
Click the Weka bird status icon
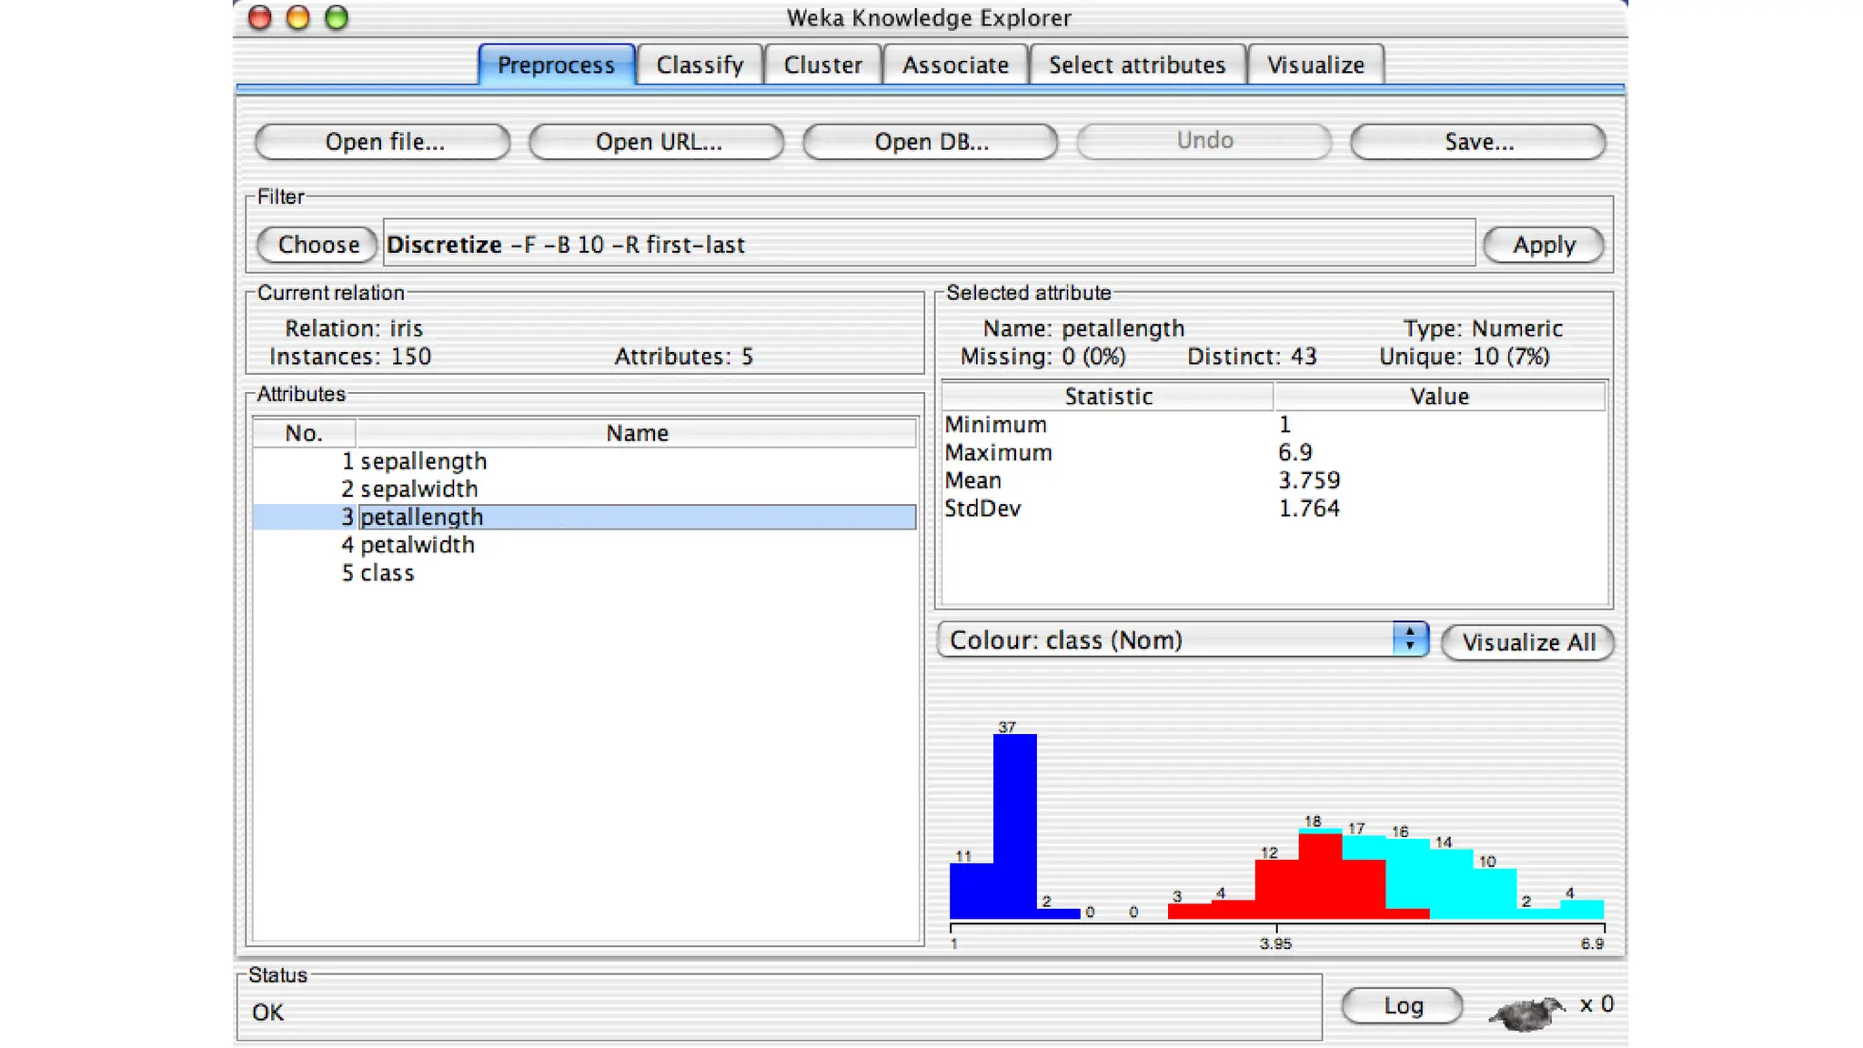tap(1526, 1012)
